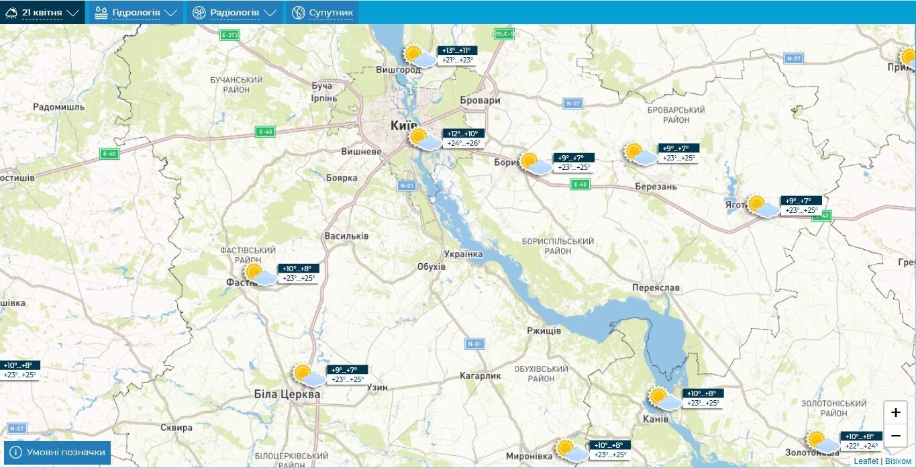Switch to the Супутник satellite view
Viewport: 916px width, 468px height.
pyautogui.click(x=323, y=13)
